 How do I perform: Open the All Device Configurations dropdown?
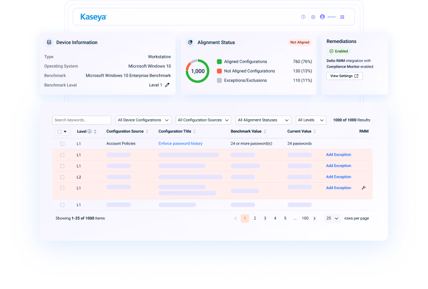pyautogui.click(x=144, y=120)
